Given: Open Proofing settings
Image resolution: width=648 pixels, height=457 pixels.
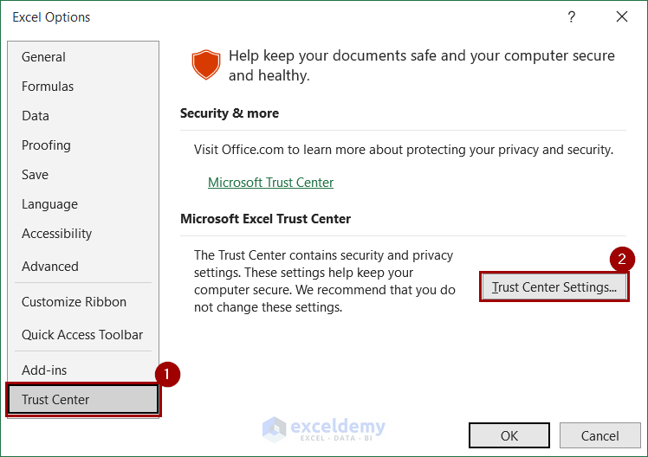Looking at the screenshot, I should [46, 145].
